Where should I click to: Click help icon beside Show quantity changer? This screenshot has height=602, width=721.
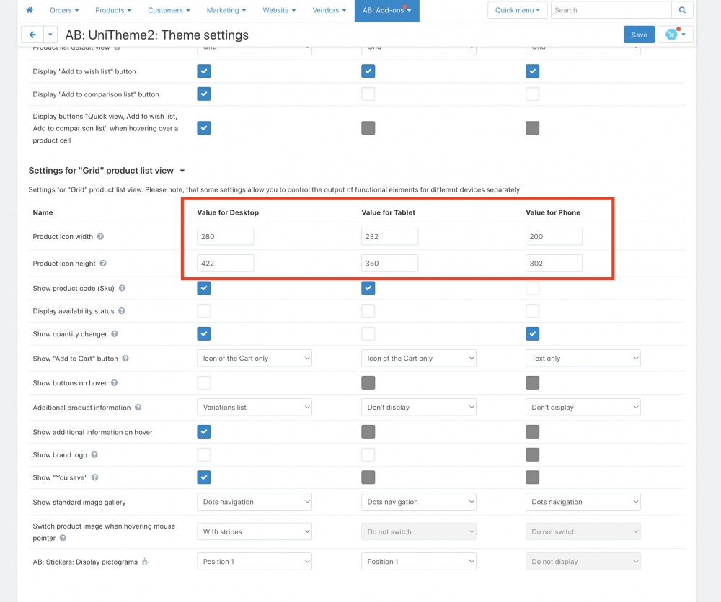[115, 334]
